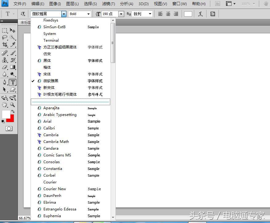Screen dimensions: 270x223
Task: Open the 图层 menu
Action: pyautogui.click(x=73, y=4)
